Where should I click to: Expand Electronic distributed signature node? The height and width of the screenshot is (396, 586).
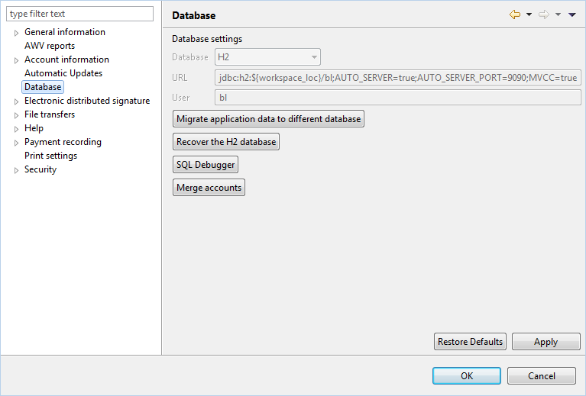coord(16,101)
